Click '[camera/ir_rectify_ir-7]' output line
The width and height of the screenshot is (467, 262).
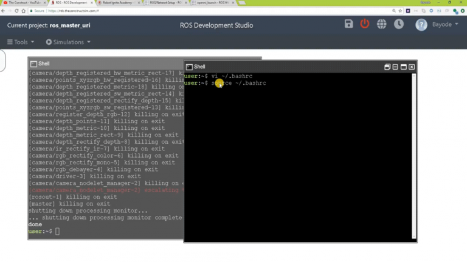97,149
